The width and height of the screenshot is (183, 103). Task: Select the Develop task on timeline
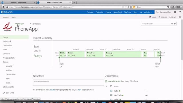pyautogui.click(x=123, y=54)
